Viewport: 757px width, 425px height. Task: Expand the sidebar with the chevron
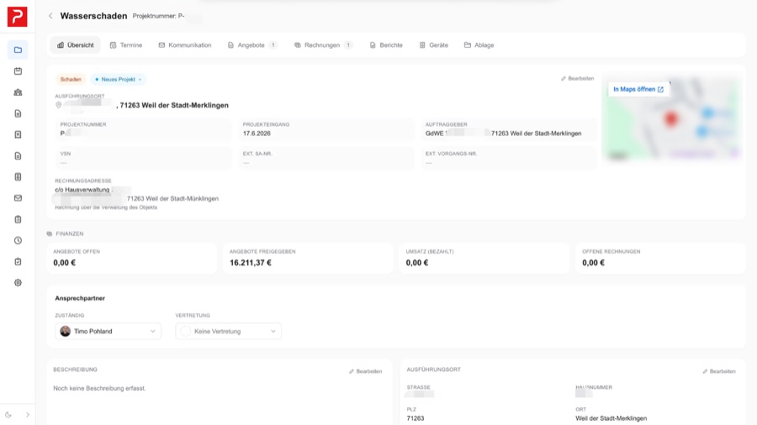28,414
